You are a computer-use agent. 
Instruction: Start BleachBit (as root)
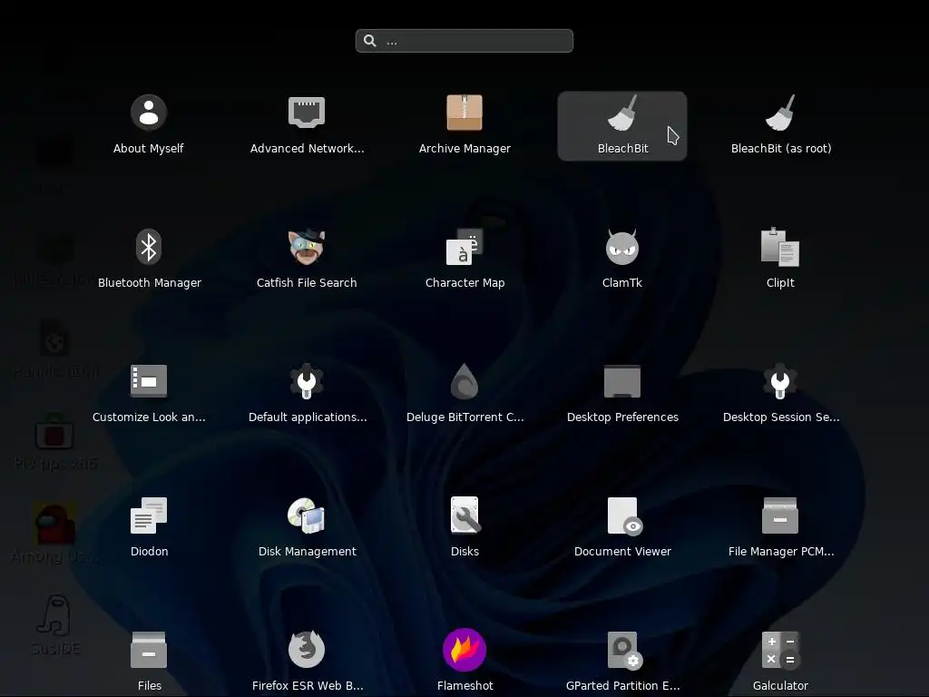click(x=780, y=125)
